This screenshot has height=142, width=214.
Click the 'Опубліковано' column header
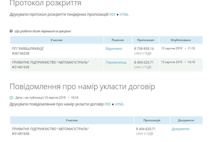181,40
